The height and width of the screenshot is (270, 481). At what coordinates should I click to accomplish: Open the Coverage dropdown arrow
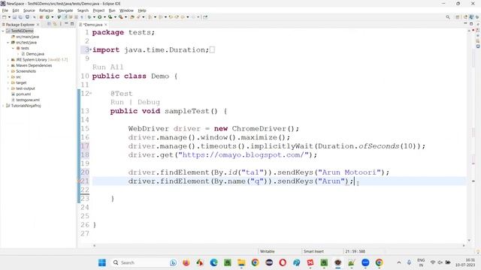coord(115,17)
